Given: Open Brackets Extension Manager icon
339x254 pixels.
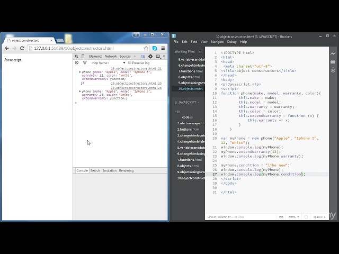Looking at the screenshot, I should click(333, 62).
